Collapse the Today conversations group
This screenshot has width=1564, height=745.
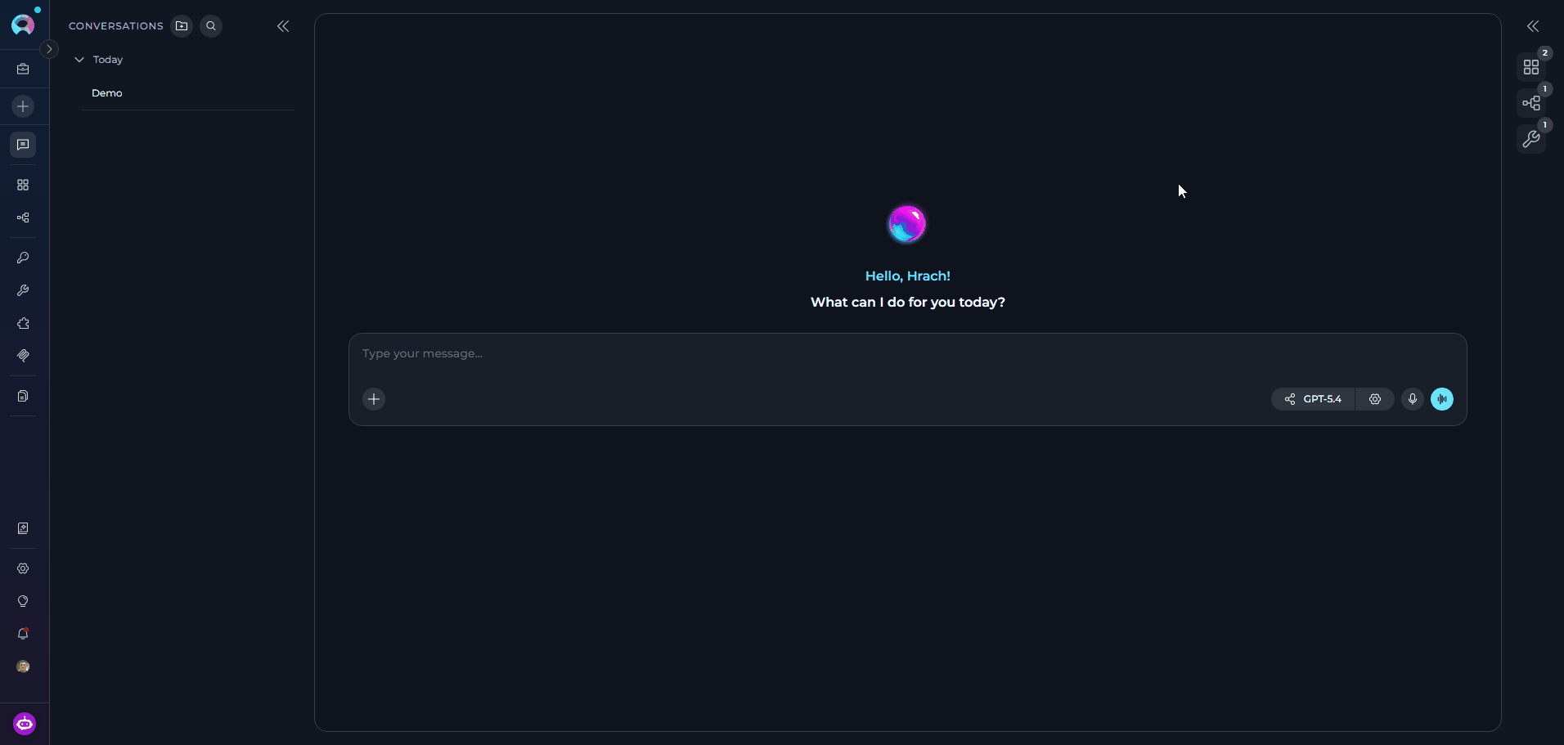tap(79, 60)
